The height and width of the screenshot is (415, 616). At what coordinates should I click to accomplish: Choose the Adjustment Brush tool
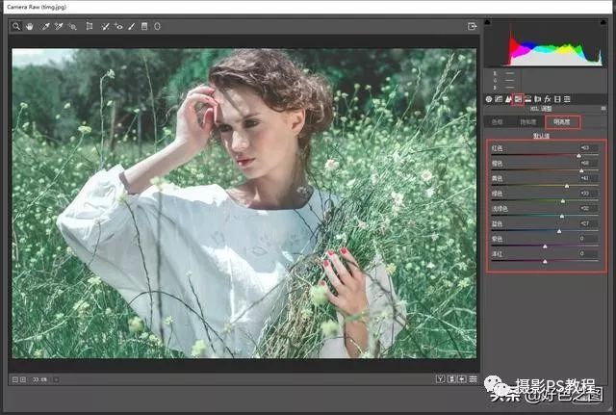(131, 26)
